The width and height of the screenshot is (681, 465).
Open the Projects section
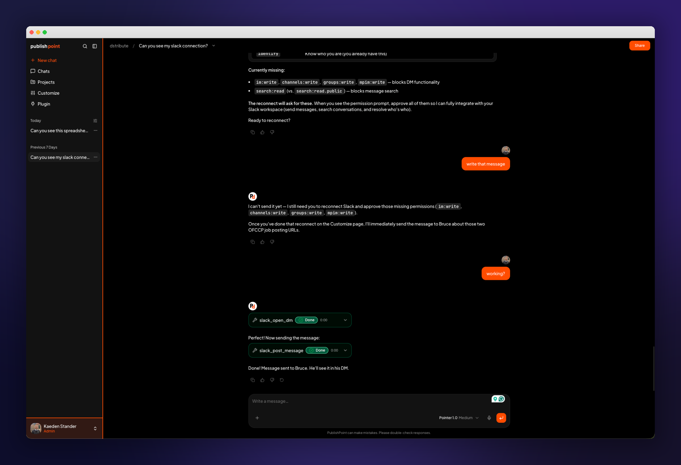pyautogui.click(x=43, y=82)
